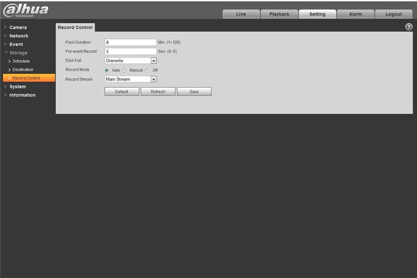Switch to the Alarm tab
The width and height of the screenshot is (417, 278).
pos(355,14)
